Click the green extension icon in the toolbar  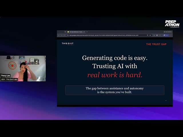click(x=154, y=35)
